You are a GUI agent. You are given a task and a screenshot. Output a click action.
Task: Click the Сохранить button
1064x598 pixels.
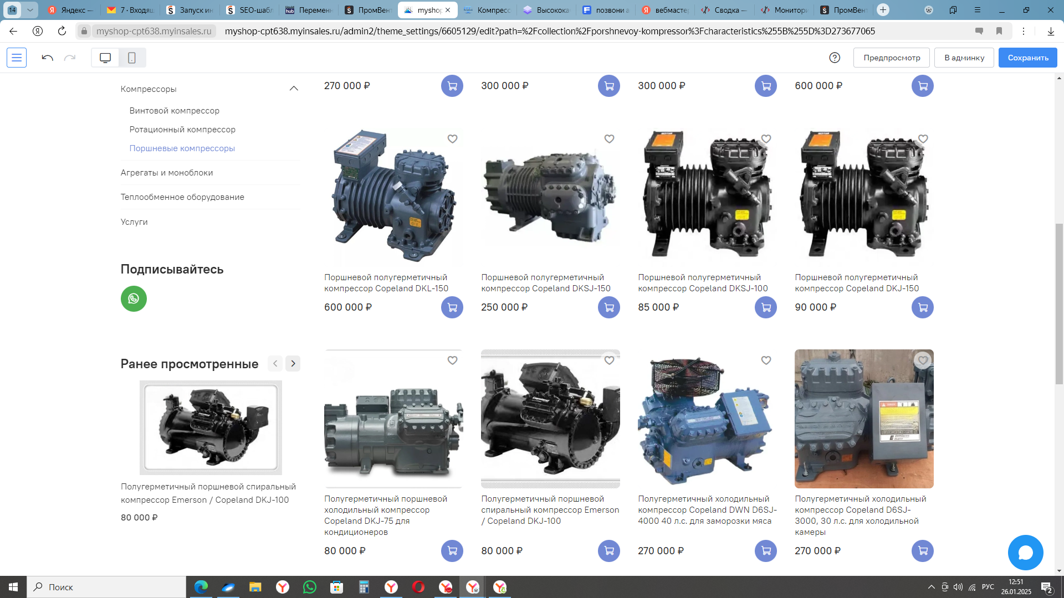[1027, 58]
